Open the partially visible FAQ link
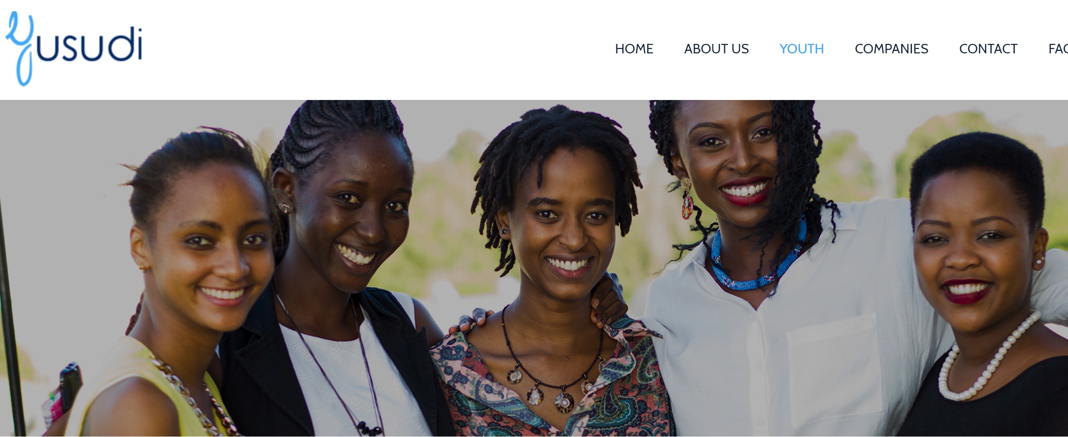This screenshot has width=1068, height=437. click(x=1058, y=49)
